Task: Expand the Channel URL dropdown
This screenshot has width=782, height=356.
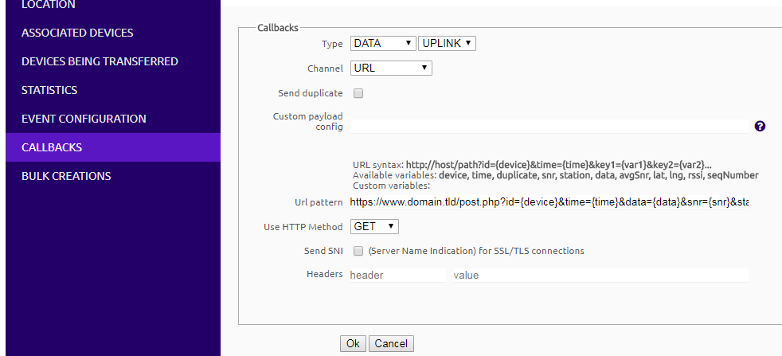Action: click(x=391, y=68)
